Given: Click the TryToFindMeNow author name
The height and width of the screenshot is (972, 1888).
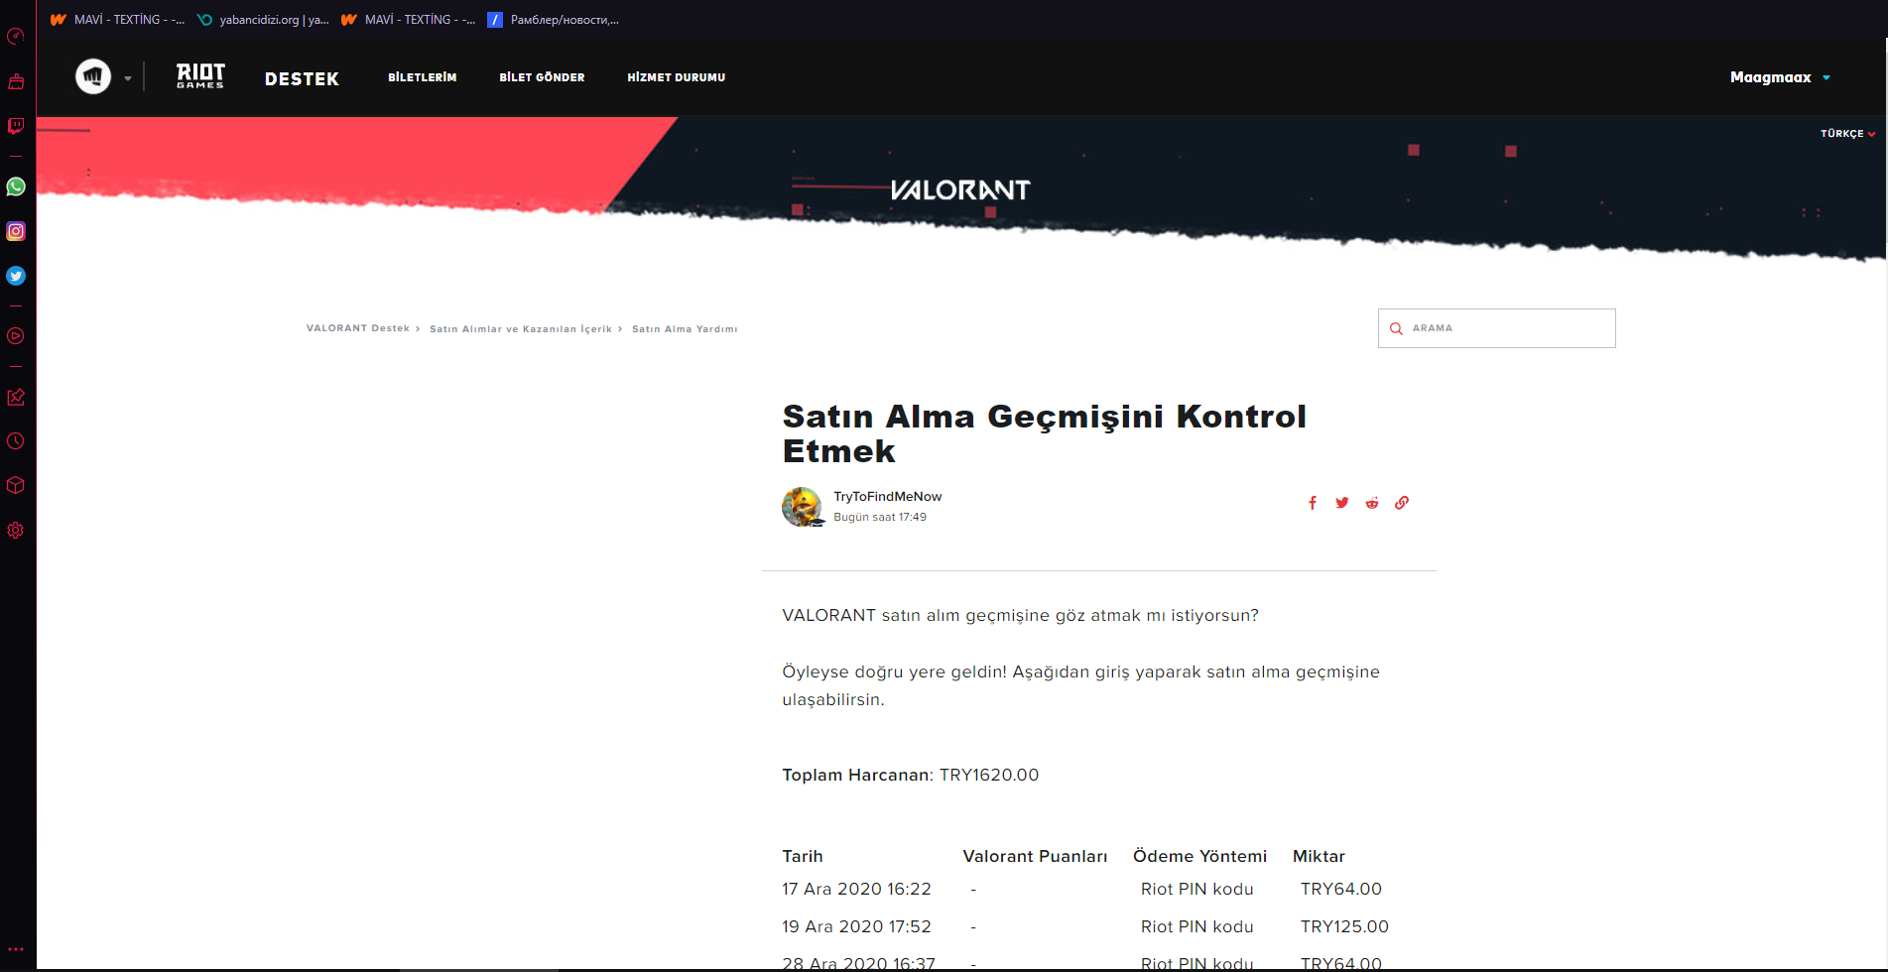Looking at the screenshot, I should pos(888,497).
